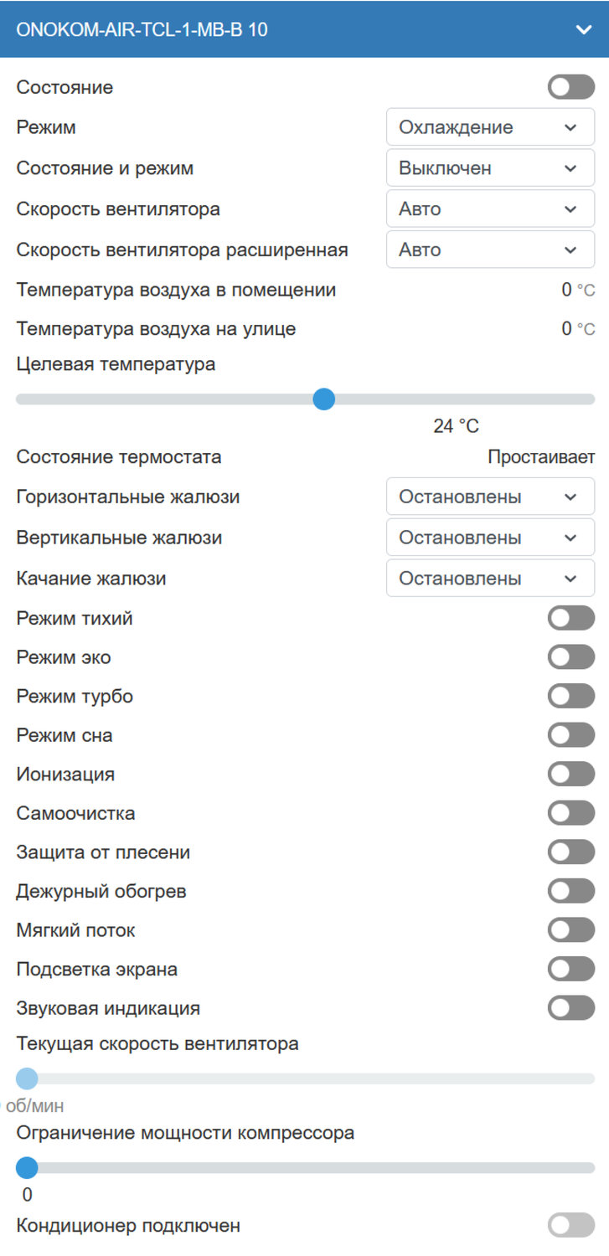Click the Ограничение мощности компрессора slider handle

coord(27,1167)
